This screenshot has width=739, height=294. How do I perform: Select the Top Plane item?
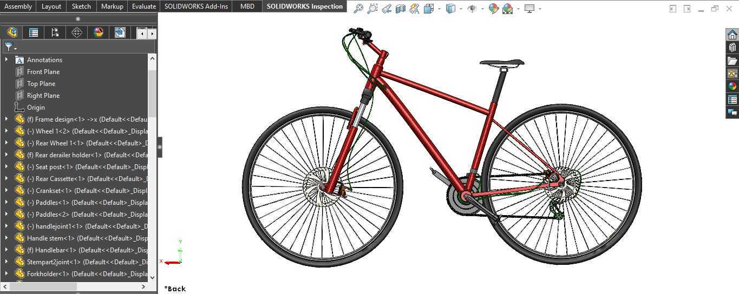tap(41, 84)
